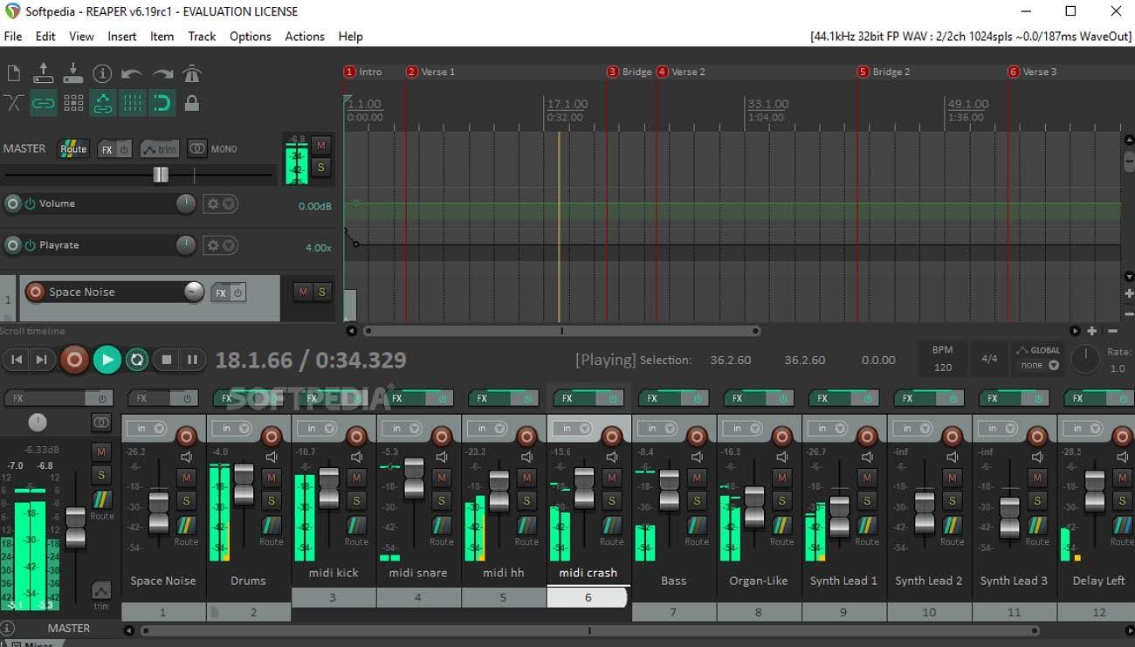Screen dimensions: 1135x647
Task: Open the Options menu
Action: [251, 36]
